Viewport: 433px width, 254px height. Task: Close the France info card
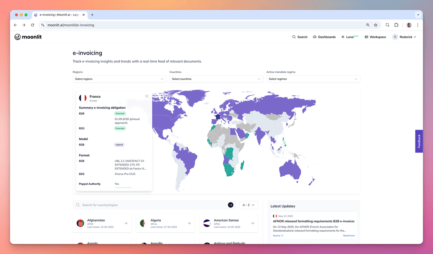tap(147, 96)
